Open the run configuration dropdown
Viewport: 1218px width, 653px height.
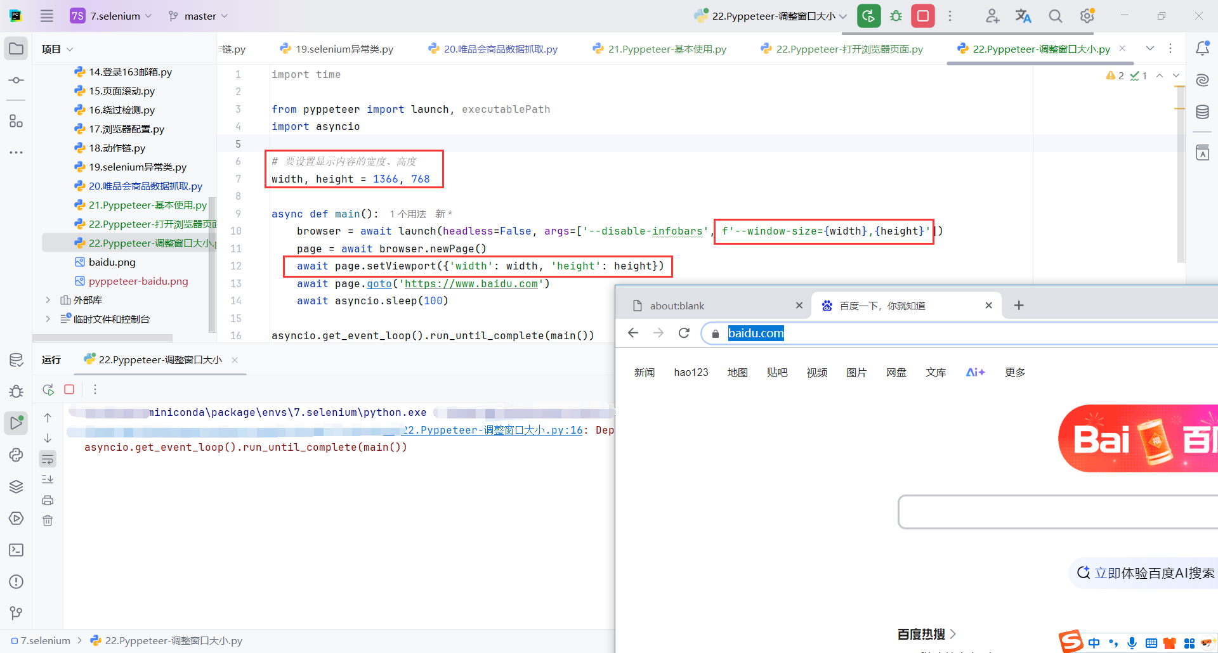(x=771, y=16)
